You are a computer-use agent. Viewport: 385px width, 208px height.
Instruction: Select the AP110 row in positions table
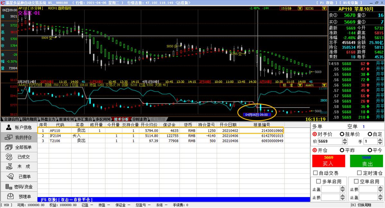coord(161,131)
